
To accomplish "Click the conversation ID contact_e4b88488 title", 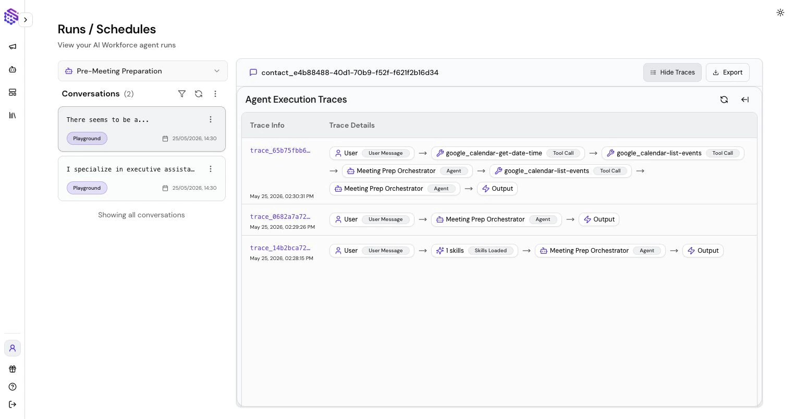I will 350,72.
